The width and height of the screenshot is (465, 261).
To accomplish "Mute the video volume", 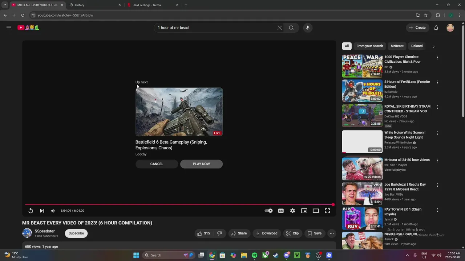I will click(x=53, y=211).
